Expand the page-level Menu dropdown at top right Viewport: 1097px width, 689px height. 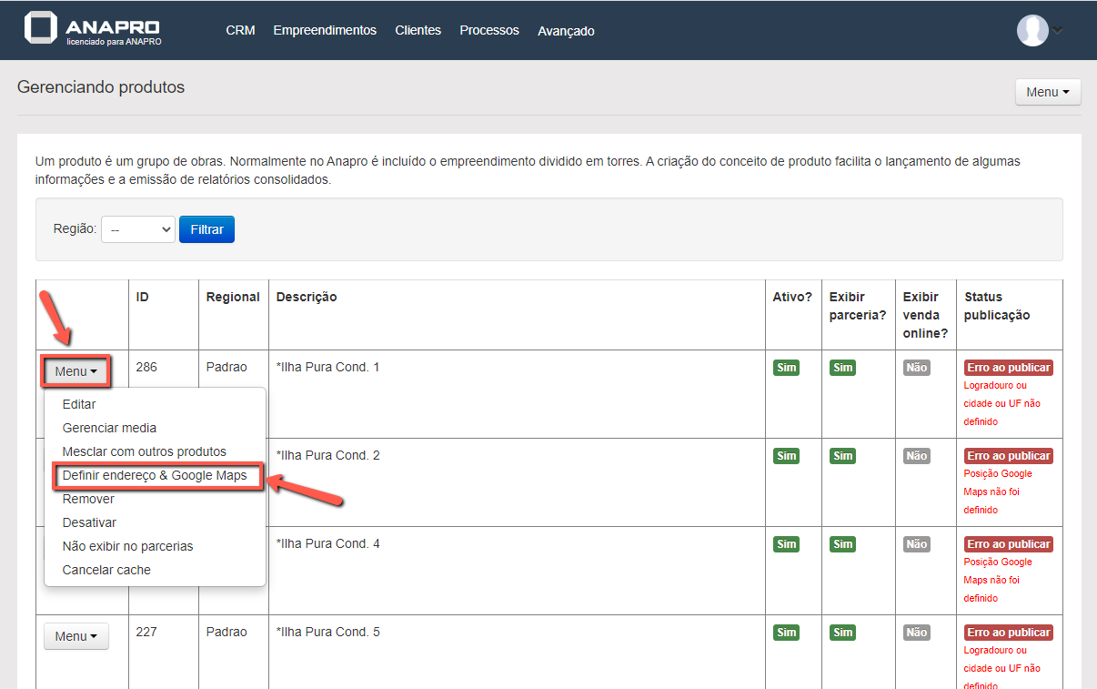tap(1047, 92)
